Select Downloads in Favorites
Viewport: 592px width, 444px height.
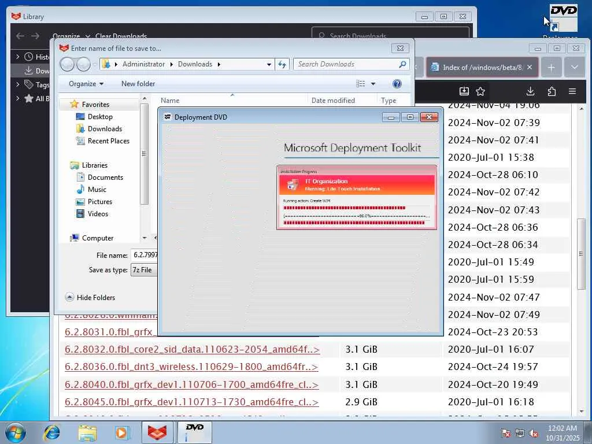105,129
